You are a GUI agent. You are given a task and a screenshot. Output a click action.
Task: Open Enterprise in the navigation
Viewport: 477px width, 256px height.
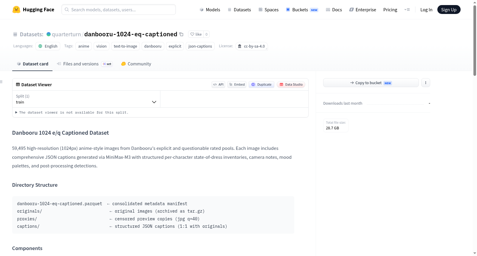(x=363, y=10)
